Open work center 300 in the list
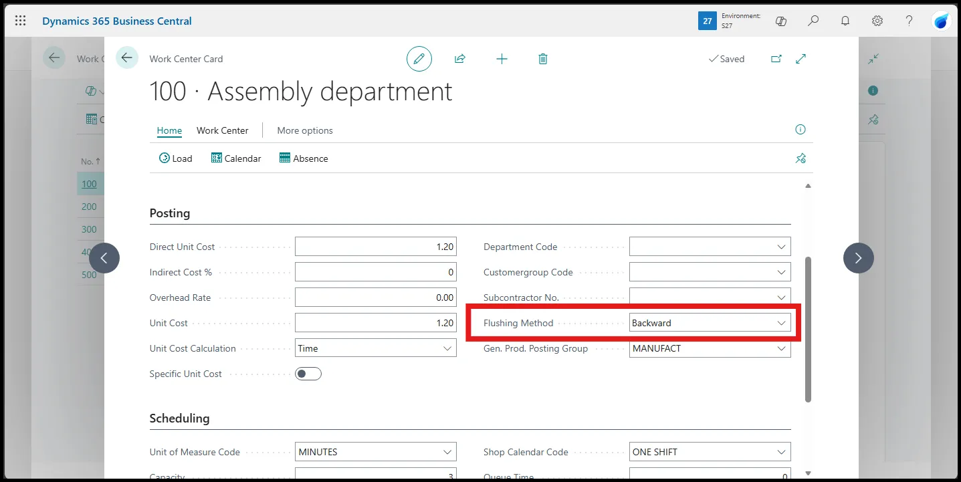 pos(89,229)
